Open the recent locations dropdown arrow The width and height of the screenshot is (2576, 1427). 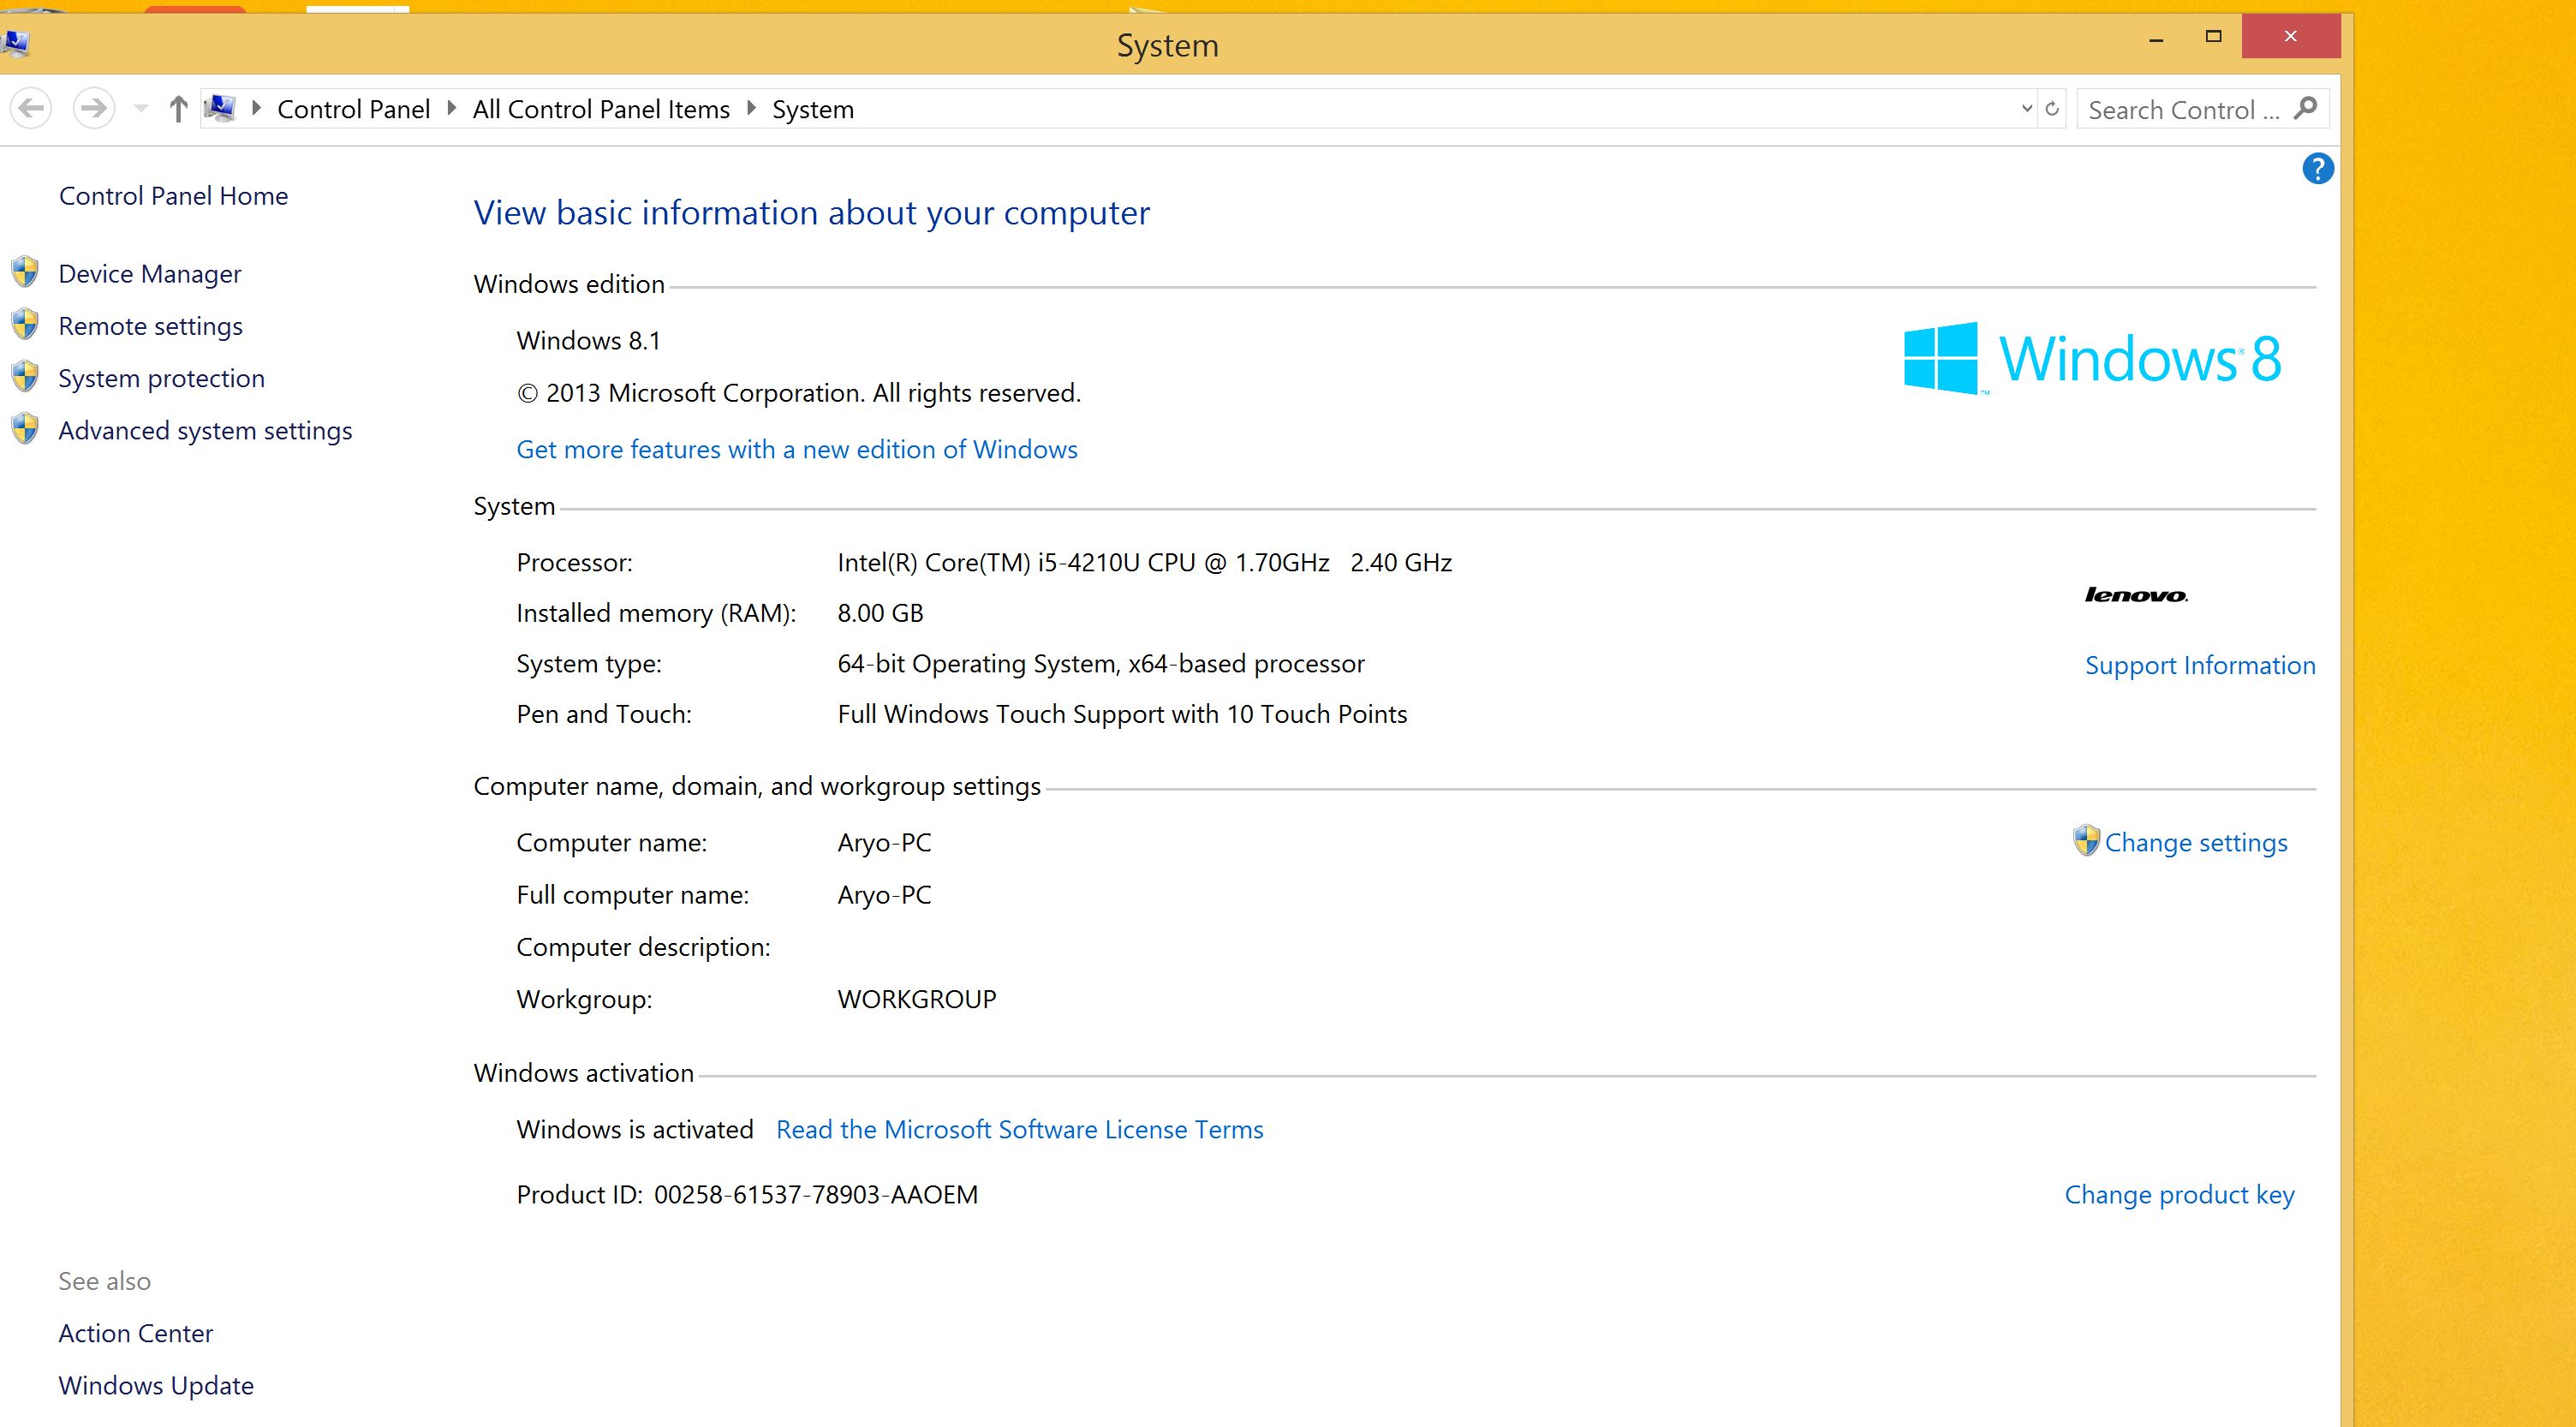[x=141, y=108]
